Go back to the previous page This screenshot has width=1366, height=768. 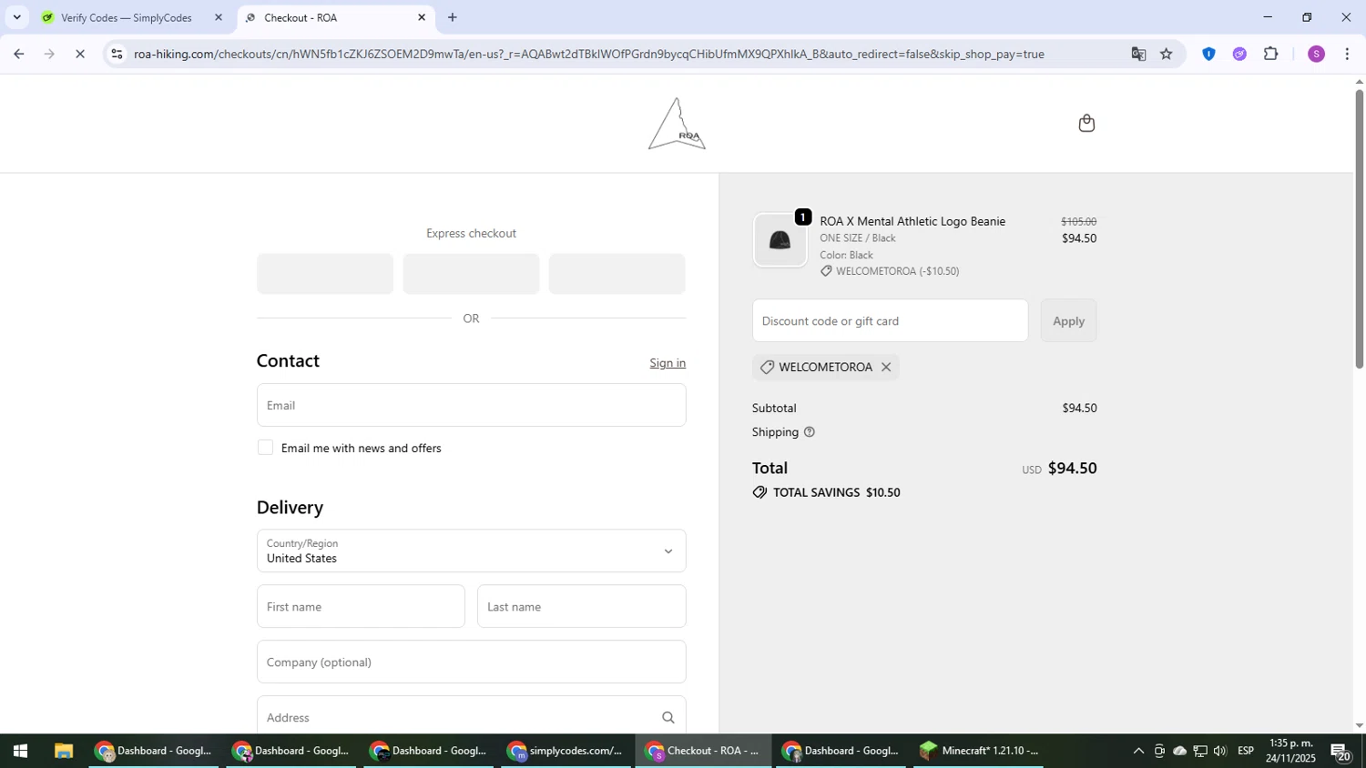coord(18,54)
